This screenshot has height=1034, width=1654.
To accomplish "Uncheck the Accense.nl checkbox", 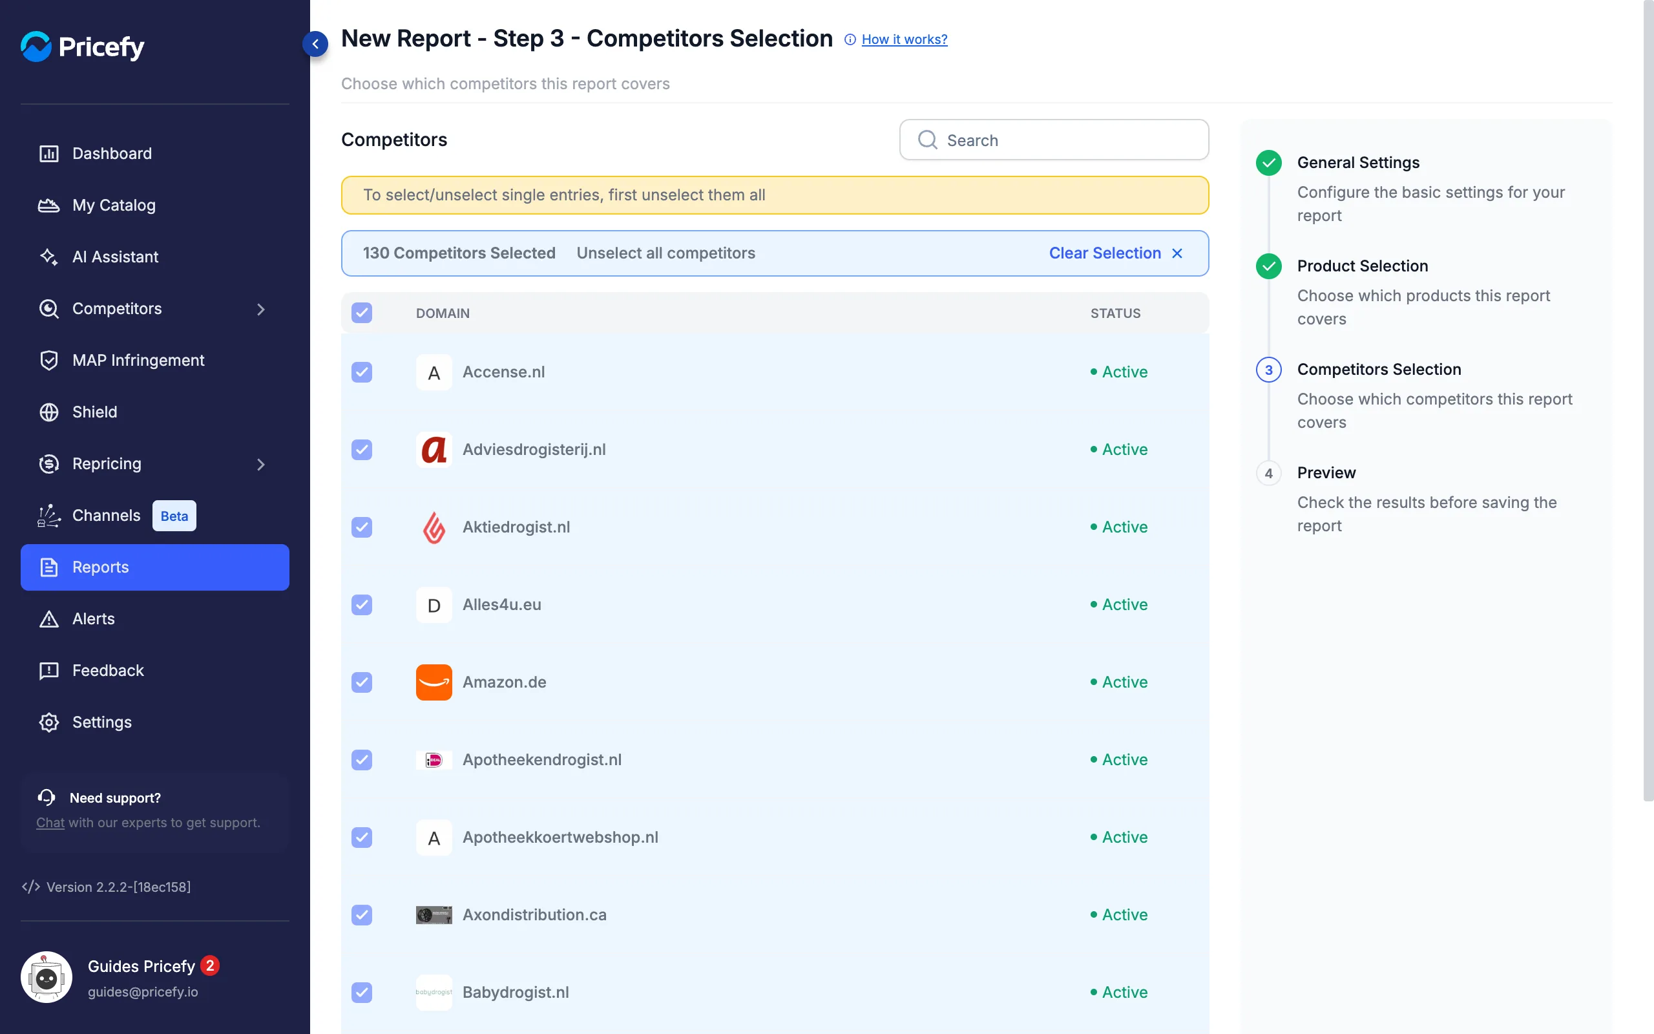I will pos(362,372).
